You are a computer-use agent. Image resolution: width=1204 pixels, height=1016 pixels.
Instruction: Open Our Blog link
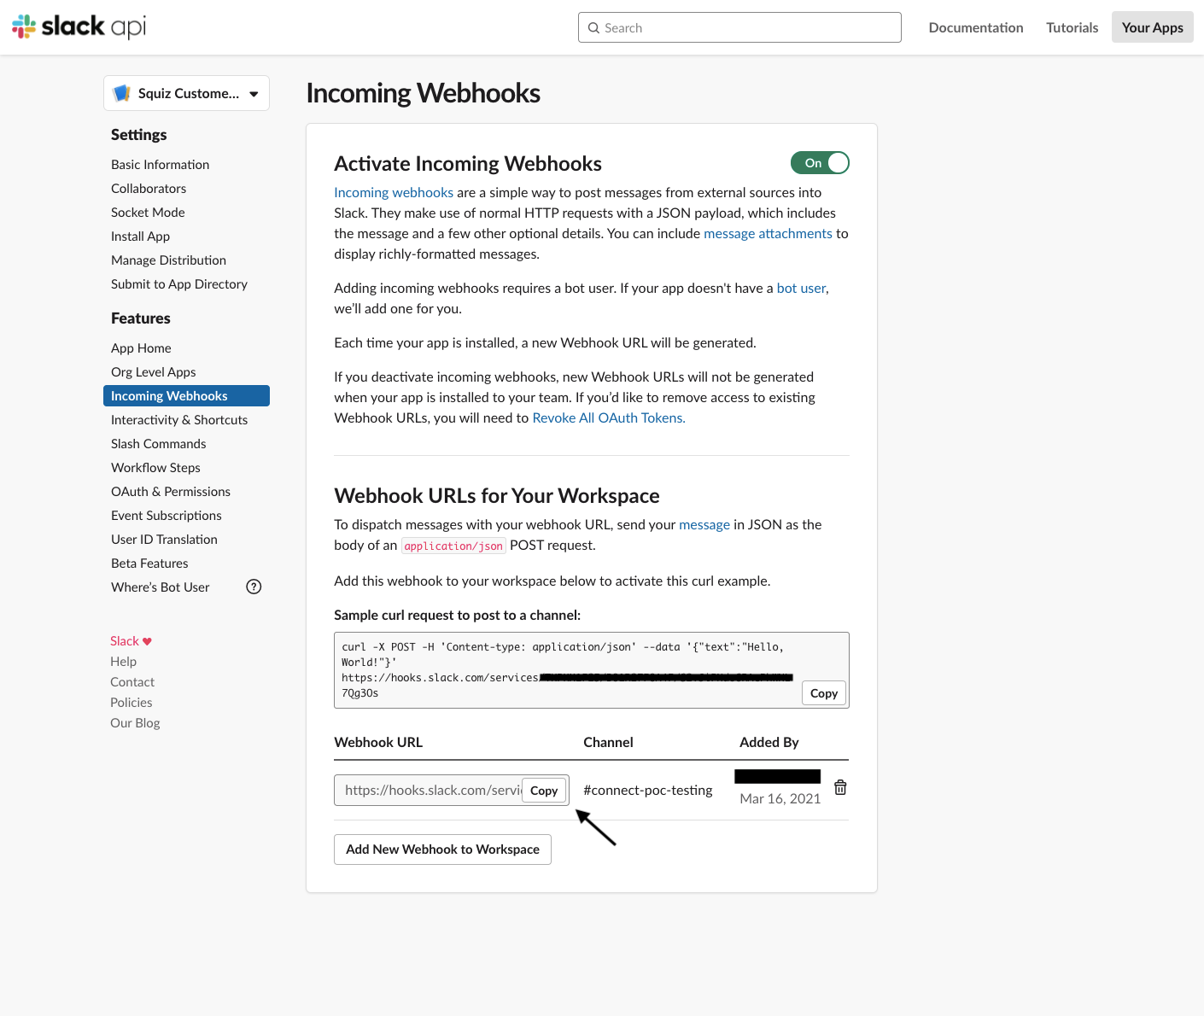pyautogui.click(x=135, y=723)
